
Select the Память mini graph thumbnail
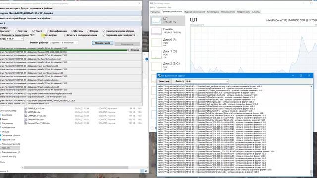click(x=157, y=31)
